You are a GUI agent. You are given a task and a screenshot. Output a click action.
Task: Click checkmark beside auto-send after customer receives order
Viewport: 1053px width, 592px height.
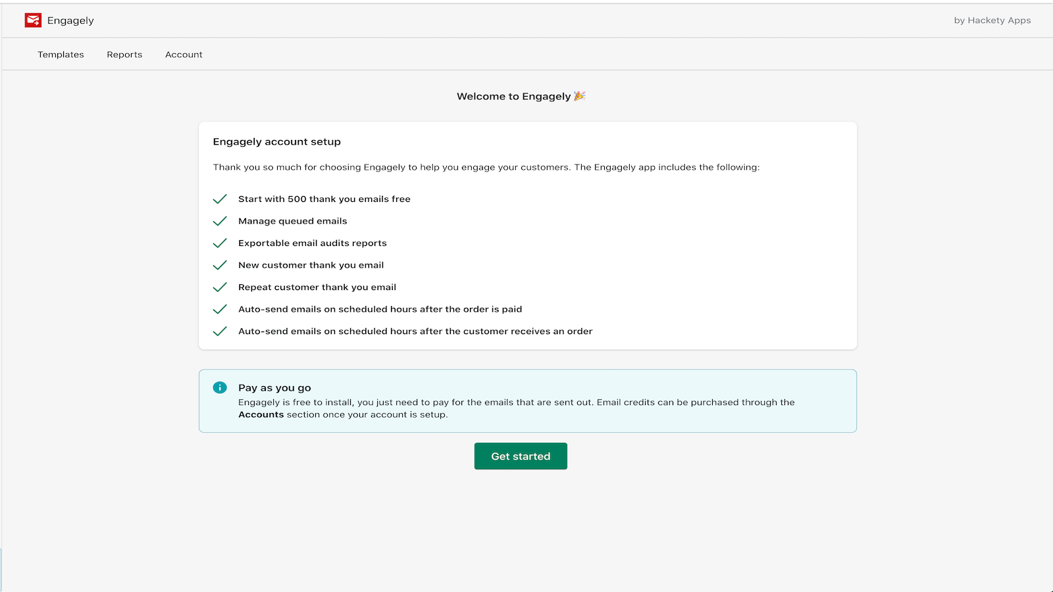click(220, 332)
